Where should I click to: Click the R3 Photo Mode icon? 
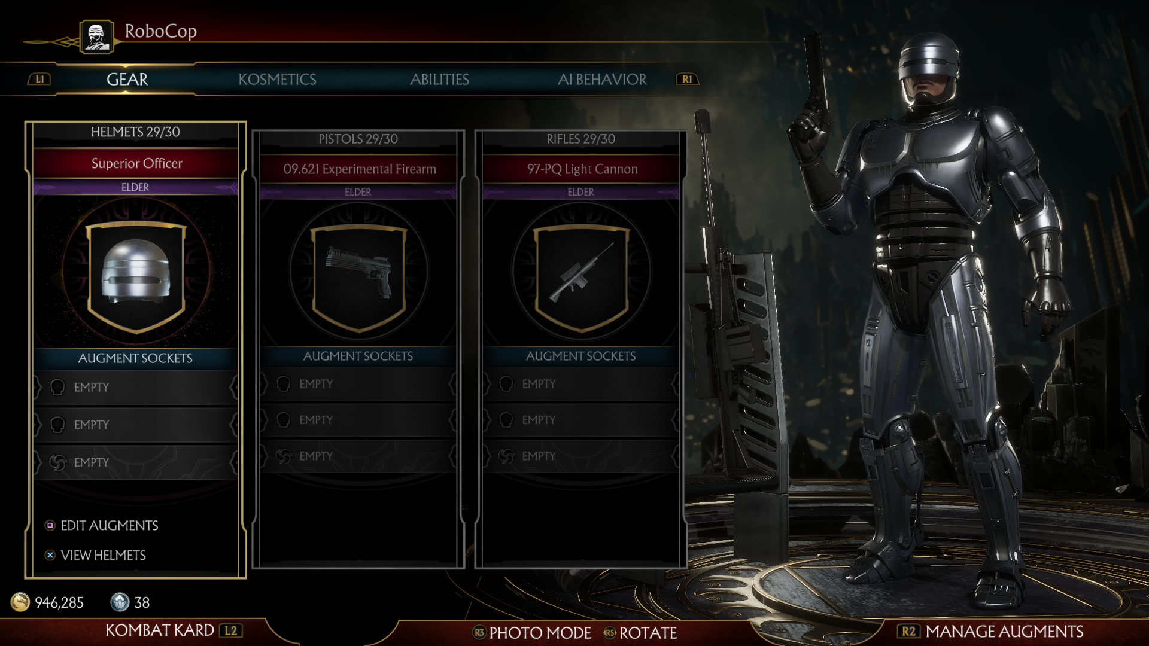pos(479,632)
